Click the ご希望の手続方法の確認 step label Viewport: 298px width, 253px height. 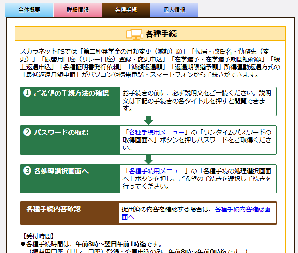pos(71,93)
